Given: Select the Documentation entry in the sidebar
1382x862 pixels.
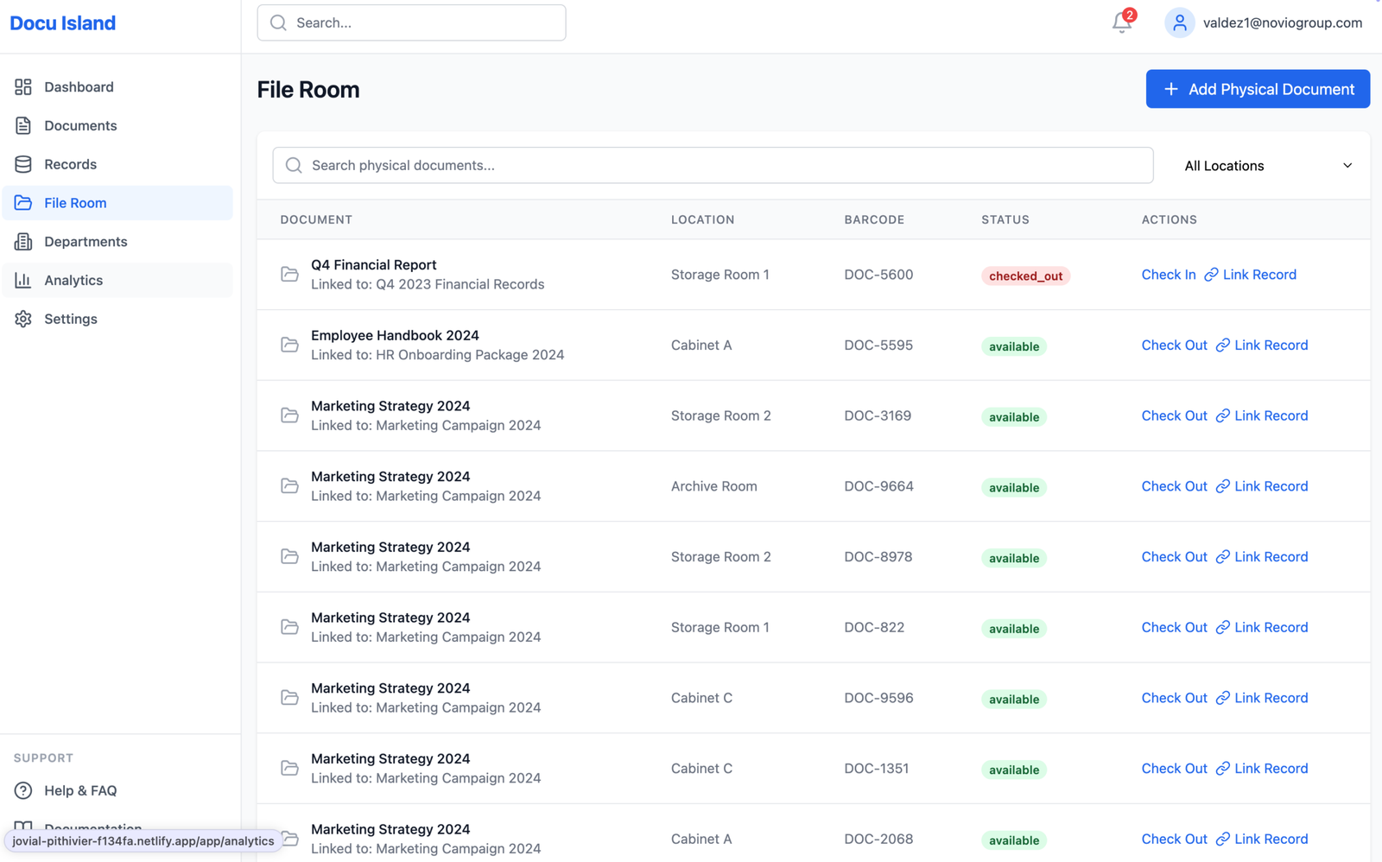Looking at the screenshot, I should click(92, 827).
